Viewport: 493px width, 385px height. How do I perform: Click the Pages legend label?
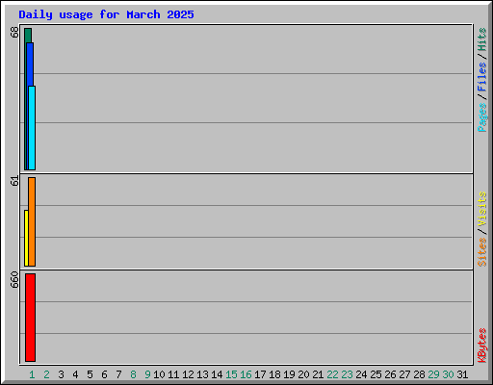click(x=481, y=117)
